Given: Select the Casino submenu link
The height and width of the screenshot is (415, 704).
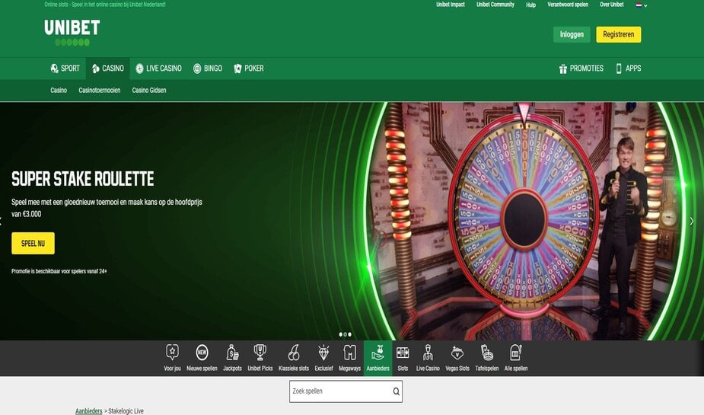Looking at the screenshot, I should [x=59, y=91].
